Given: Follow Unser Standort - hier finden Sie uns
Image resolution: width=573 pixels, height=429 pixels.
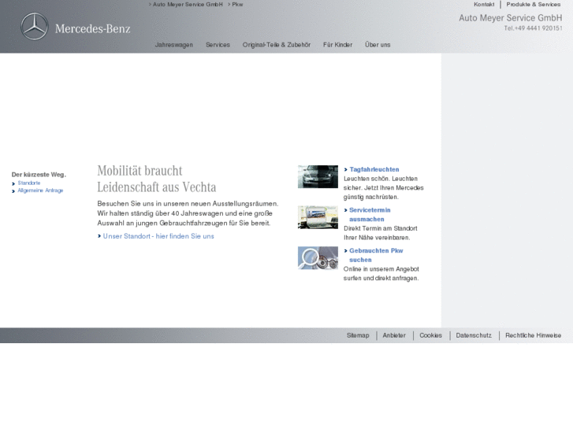Looking at the screenshot, I should pyautogui.click(x=158, y=236).
